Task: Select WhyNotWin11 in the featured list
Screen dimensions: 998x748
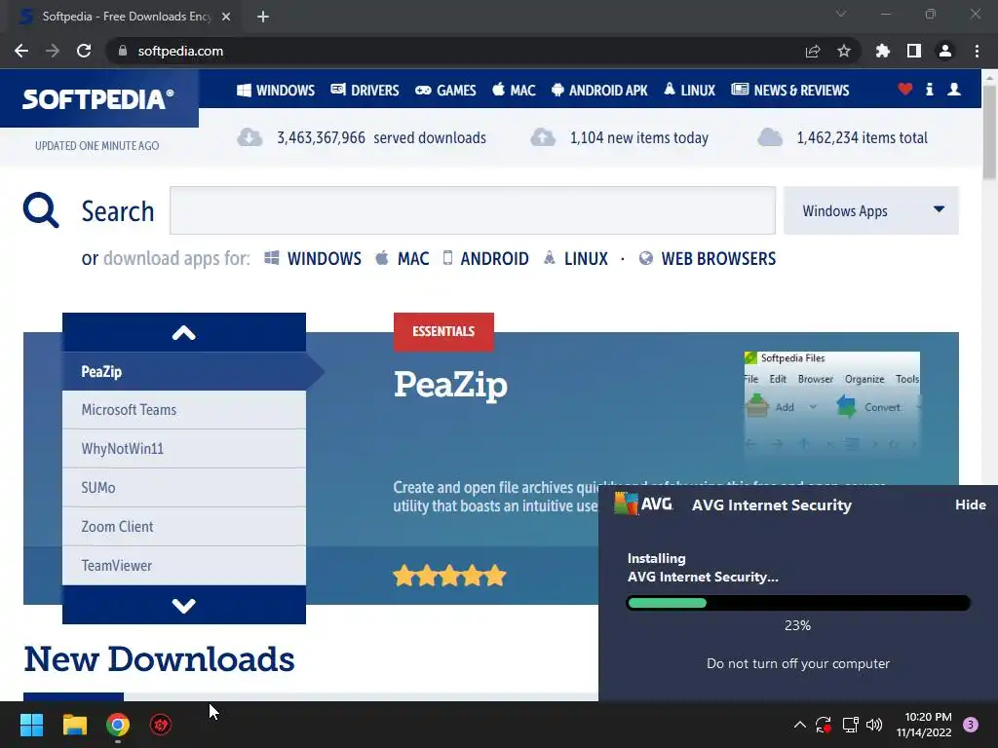Action: click(x=184, y=449)
